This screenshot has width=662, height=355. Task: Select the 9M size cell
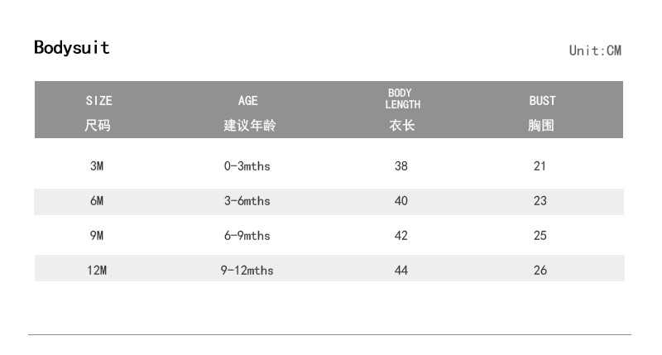pos(97,236)
